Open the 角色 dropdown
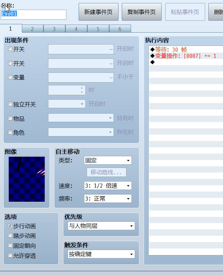Screen dimensions: 223x275 [81, 132]
